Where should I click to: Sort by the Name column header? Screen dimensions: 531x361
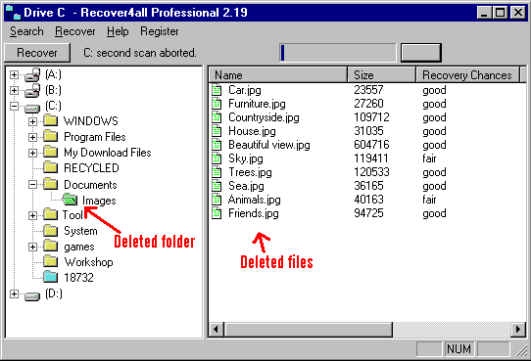tap(278, 74)
